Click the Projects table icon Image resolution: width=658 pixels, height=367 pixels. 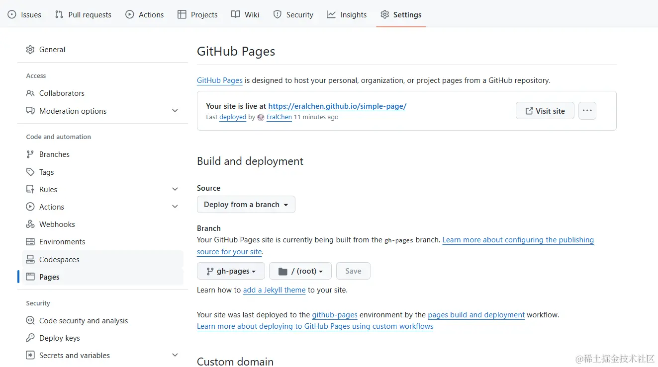[x=182, y=14]
